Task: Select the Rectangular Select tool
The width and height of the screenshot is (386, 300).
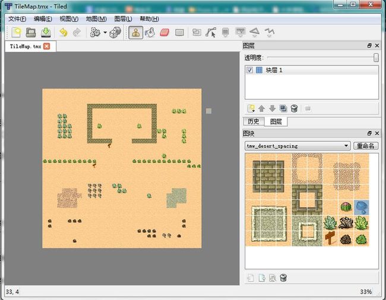Action: point(179,32)
